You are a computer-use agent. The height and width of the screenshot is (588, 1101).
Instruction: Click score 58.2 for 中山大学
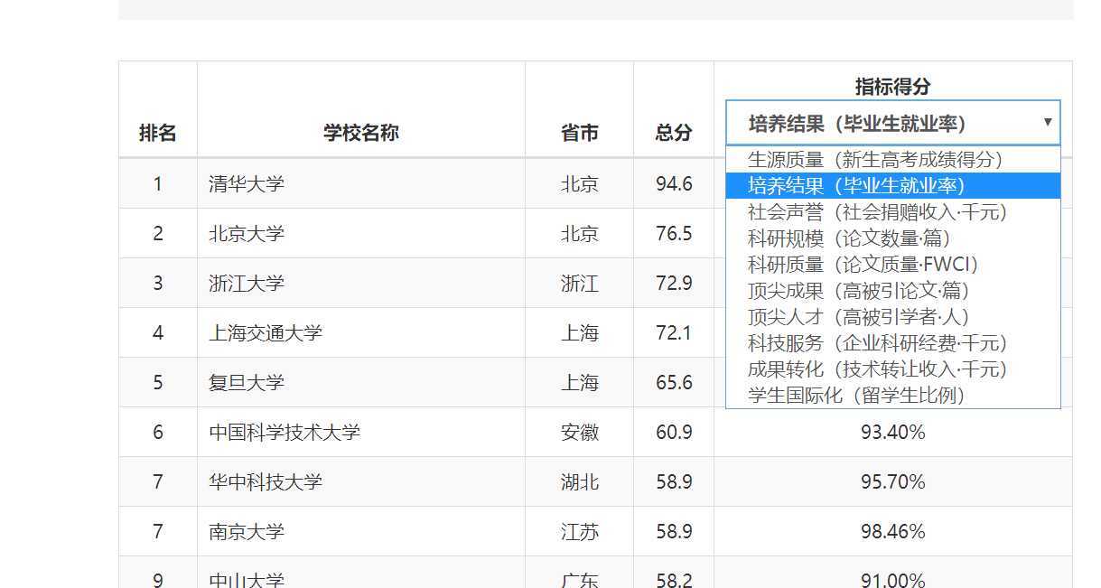pos(674,581)
